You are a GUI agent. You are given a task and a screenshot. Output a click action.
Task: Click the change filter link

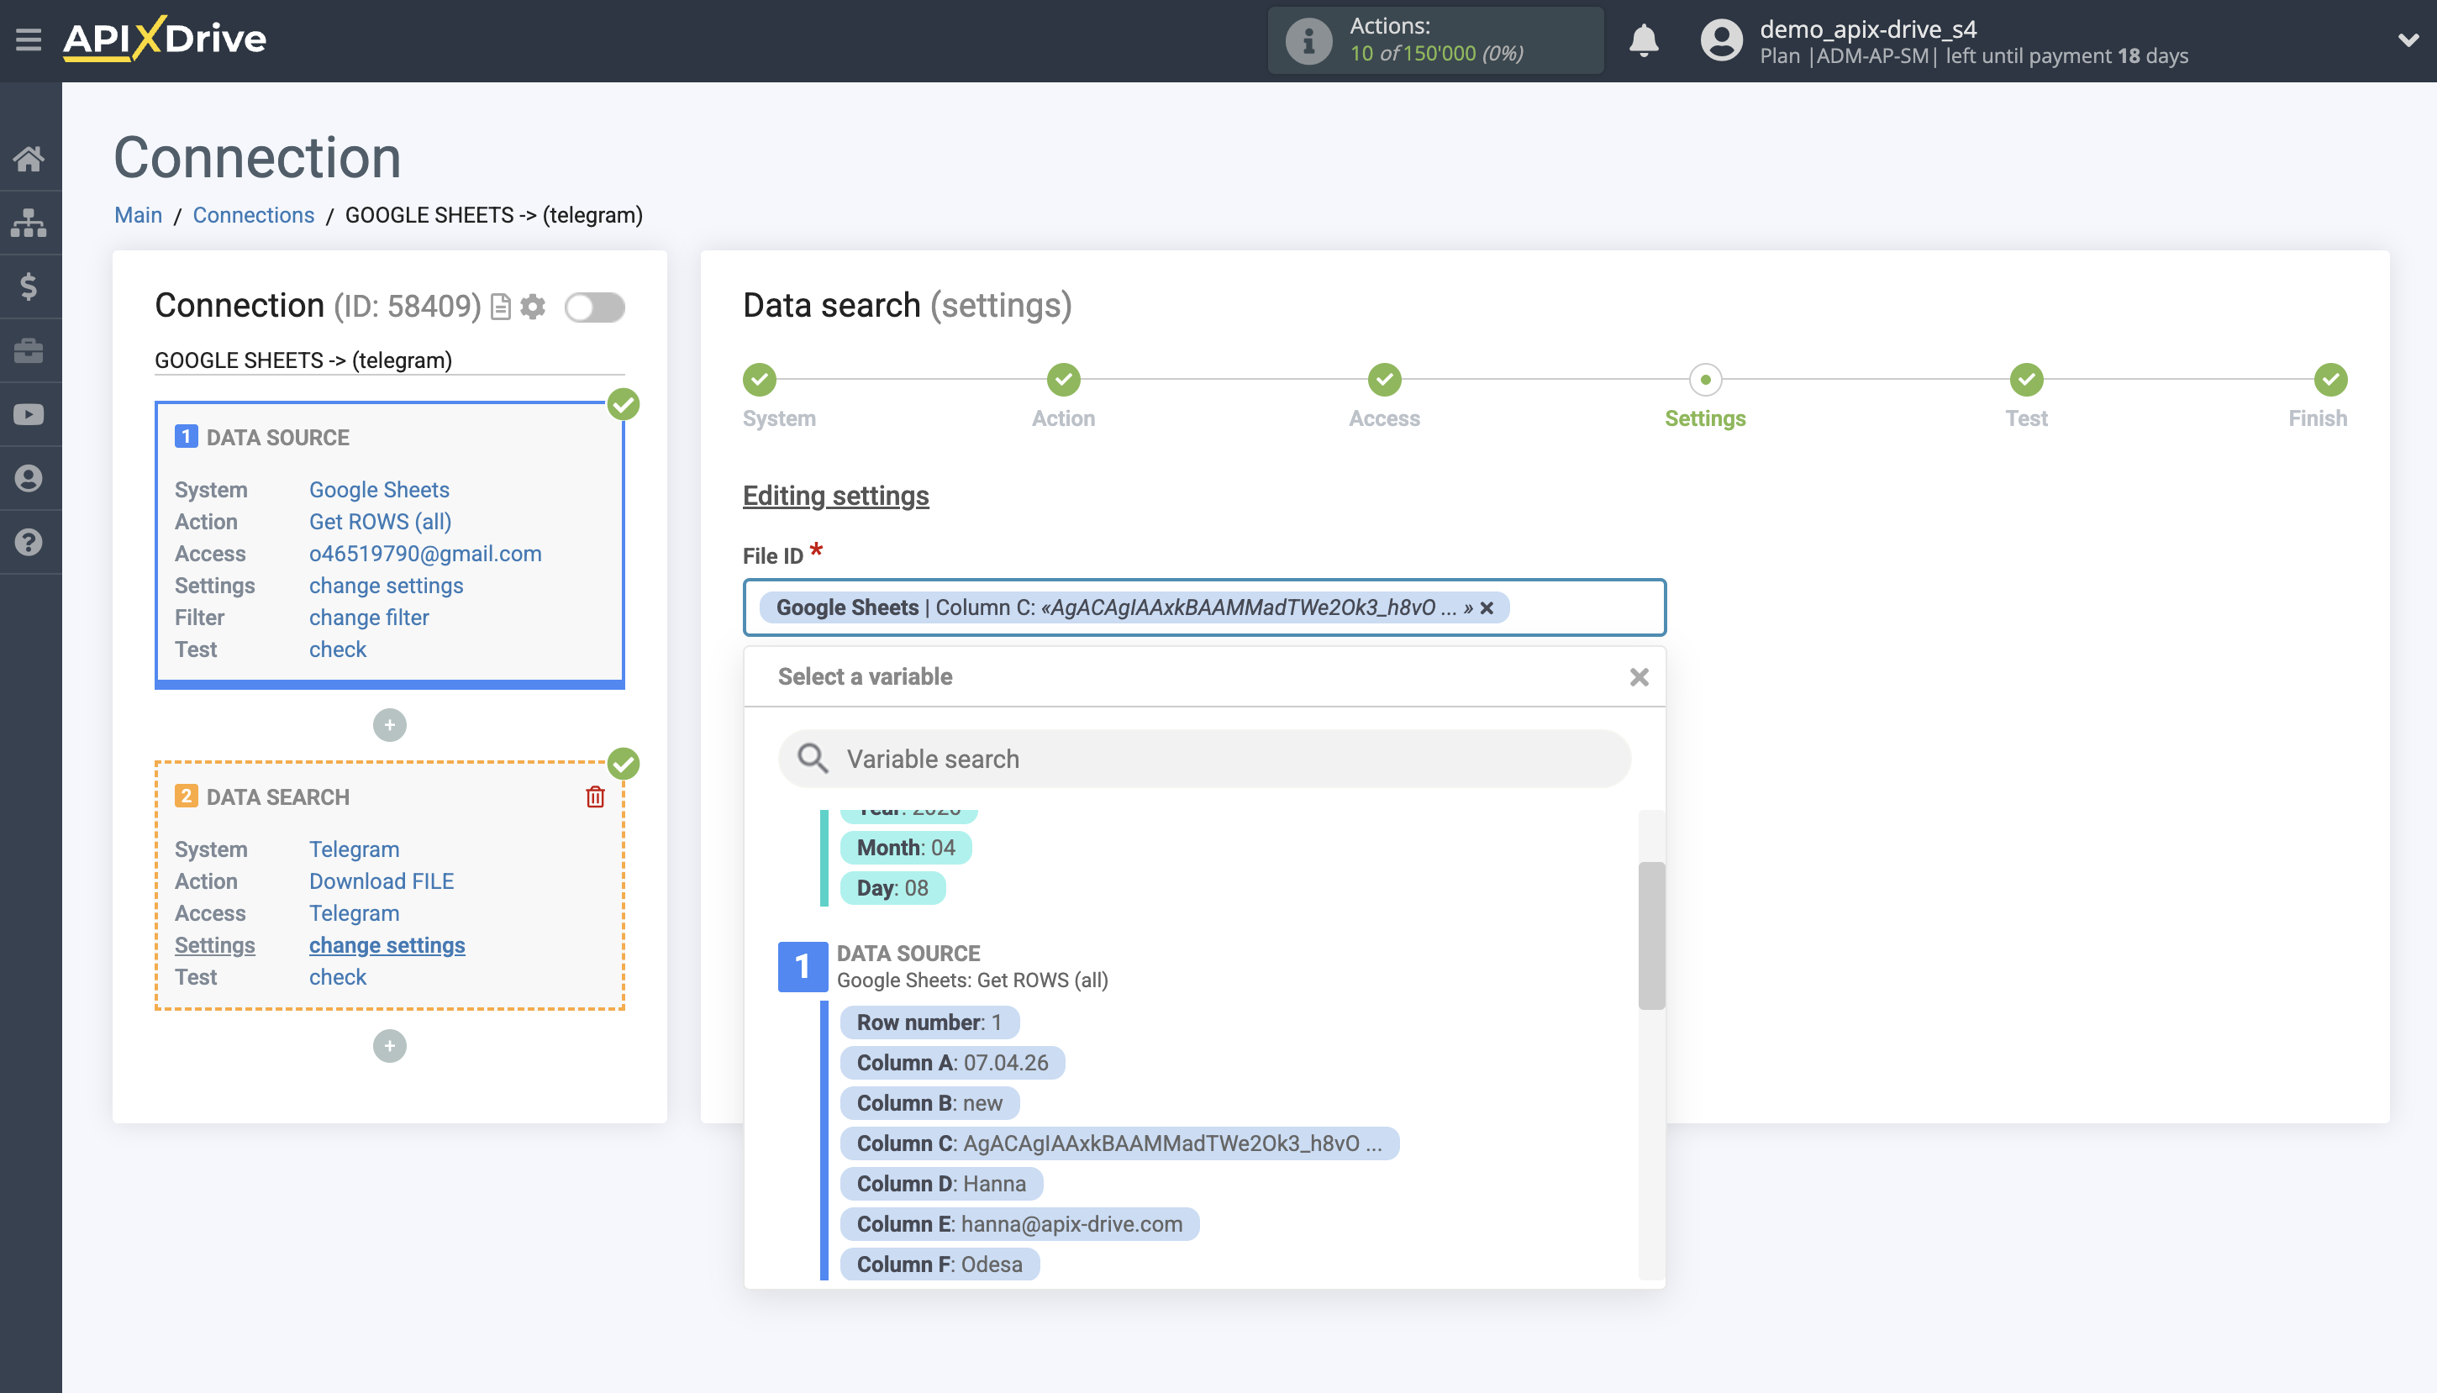(x=368, y=617)
